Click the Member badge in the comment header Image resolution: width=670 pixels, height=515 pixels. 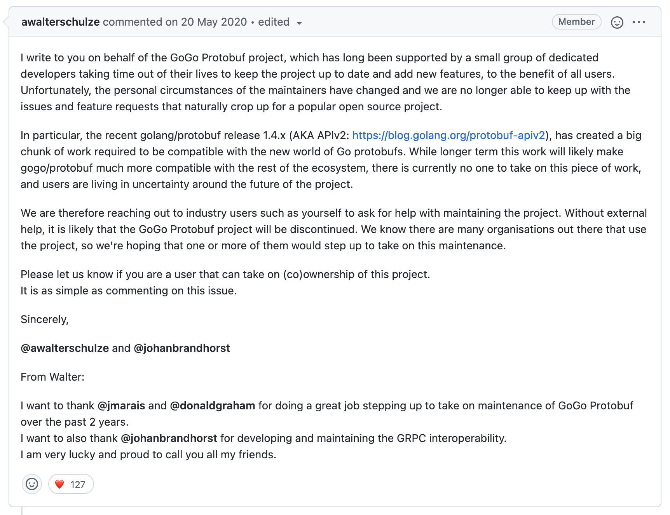[576, 22]
